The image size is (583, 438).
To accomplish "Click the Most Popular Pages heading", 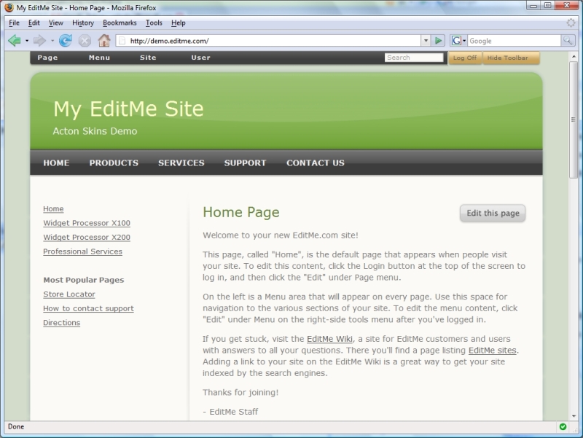I will [84, 280].
